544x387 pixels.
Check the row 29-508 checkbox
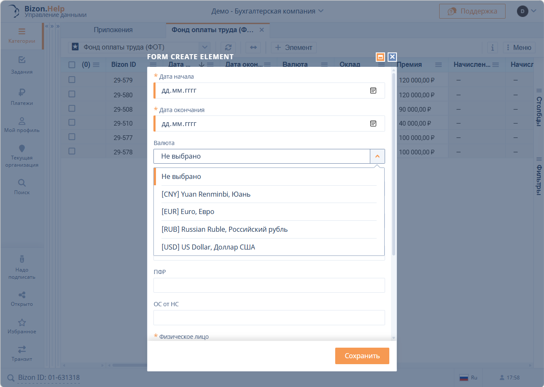click(72, 109)
